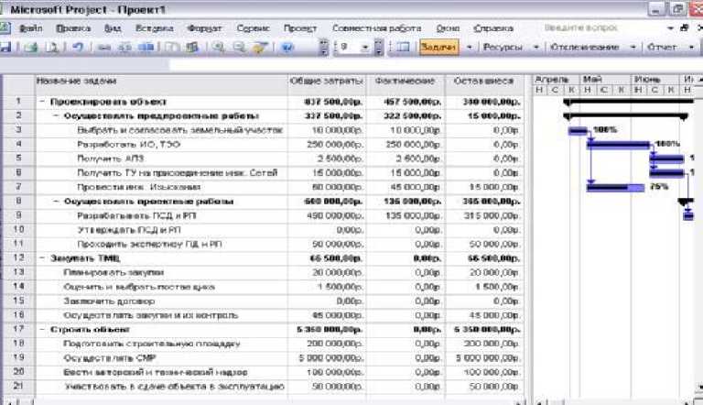Viewport: 703px width, 405px height.
Task: Click task 'Планировать закупки'
Action: tap(114, 272)
